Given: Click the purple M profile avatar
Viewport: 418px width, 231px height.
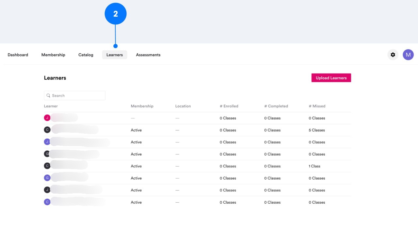Looking at the screenshot, I should click(408, 55).
